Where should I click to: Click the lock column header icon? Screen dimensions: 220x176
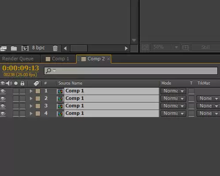point(22,83)
